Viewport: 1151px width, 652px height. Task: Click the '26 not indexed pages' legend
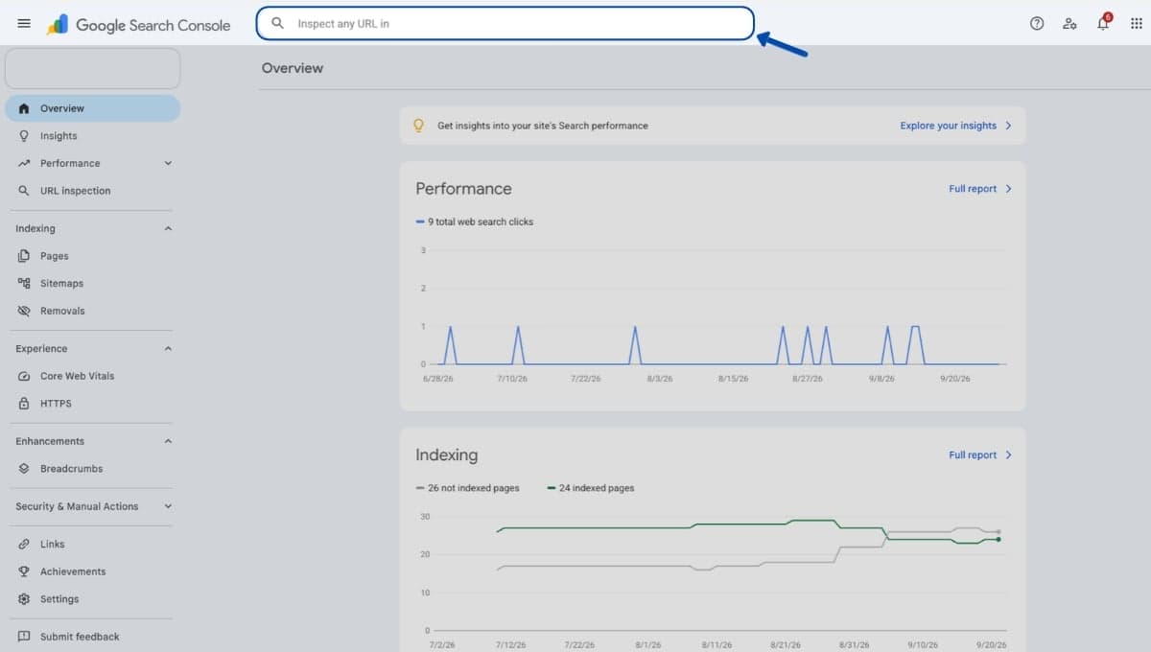pyautogui.click(x=468, y=488)
